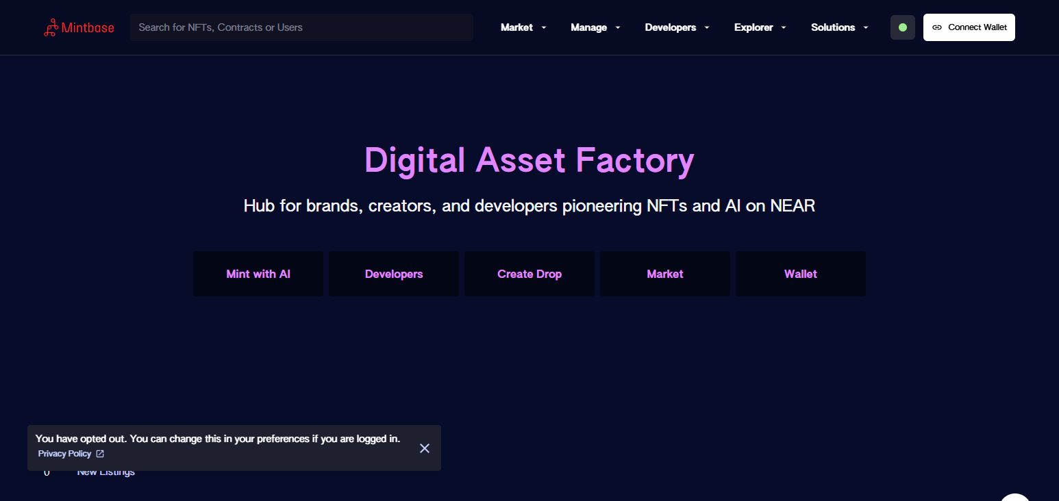Expand the Developers dropdown arrow
The width and height of the screenshot is (1059, 501).
[707, 28]
